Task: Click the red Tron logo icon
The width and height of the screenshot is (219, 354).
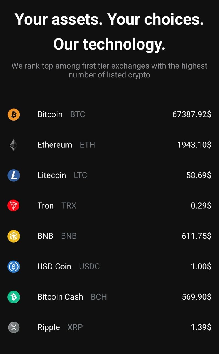Action: (x=14, y=206)
